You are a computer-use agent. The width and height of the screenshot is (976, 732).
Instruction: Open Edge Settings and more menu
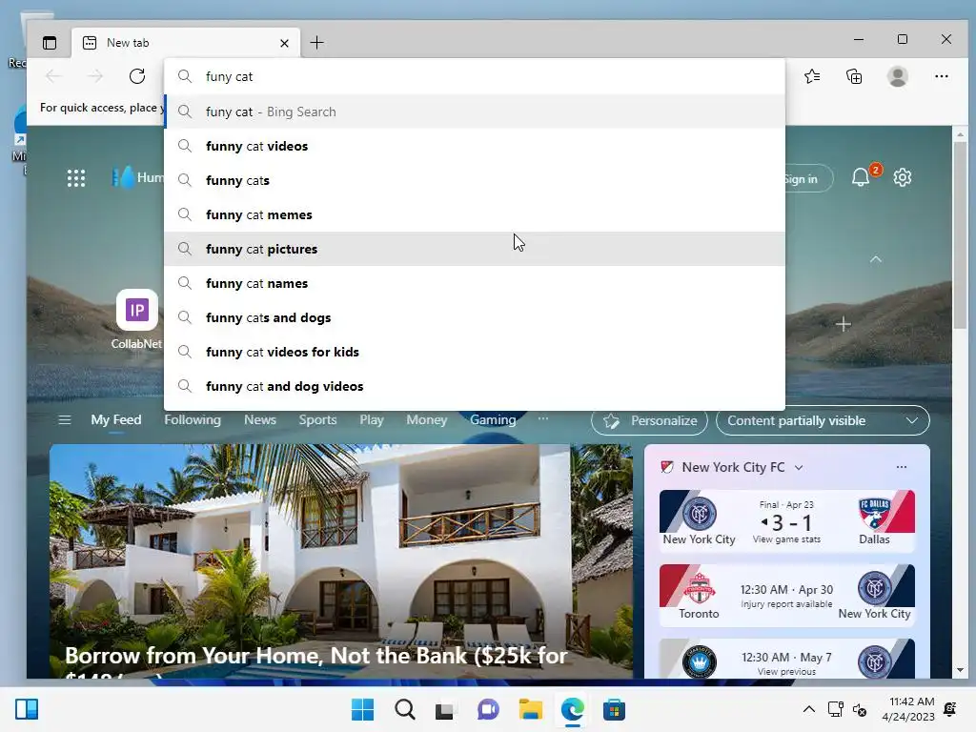click(x=941, y=76)
